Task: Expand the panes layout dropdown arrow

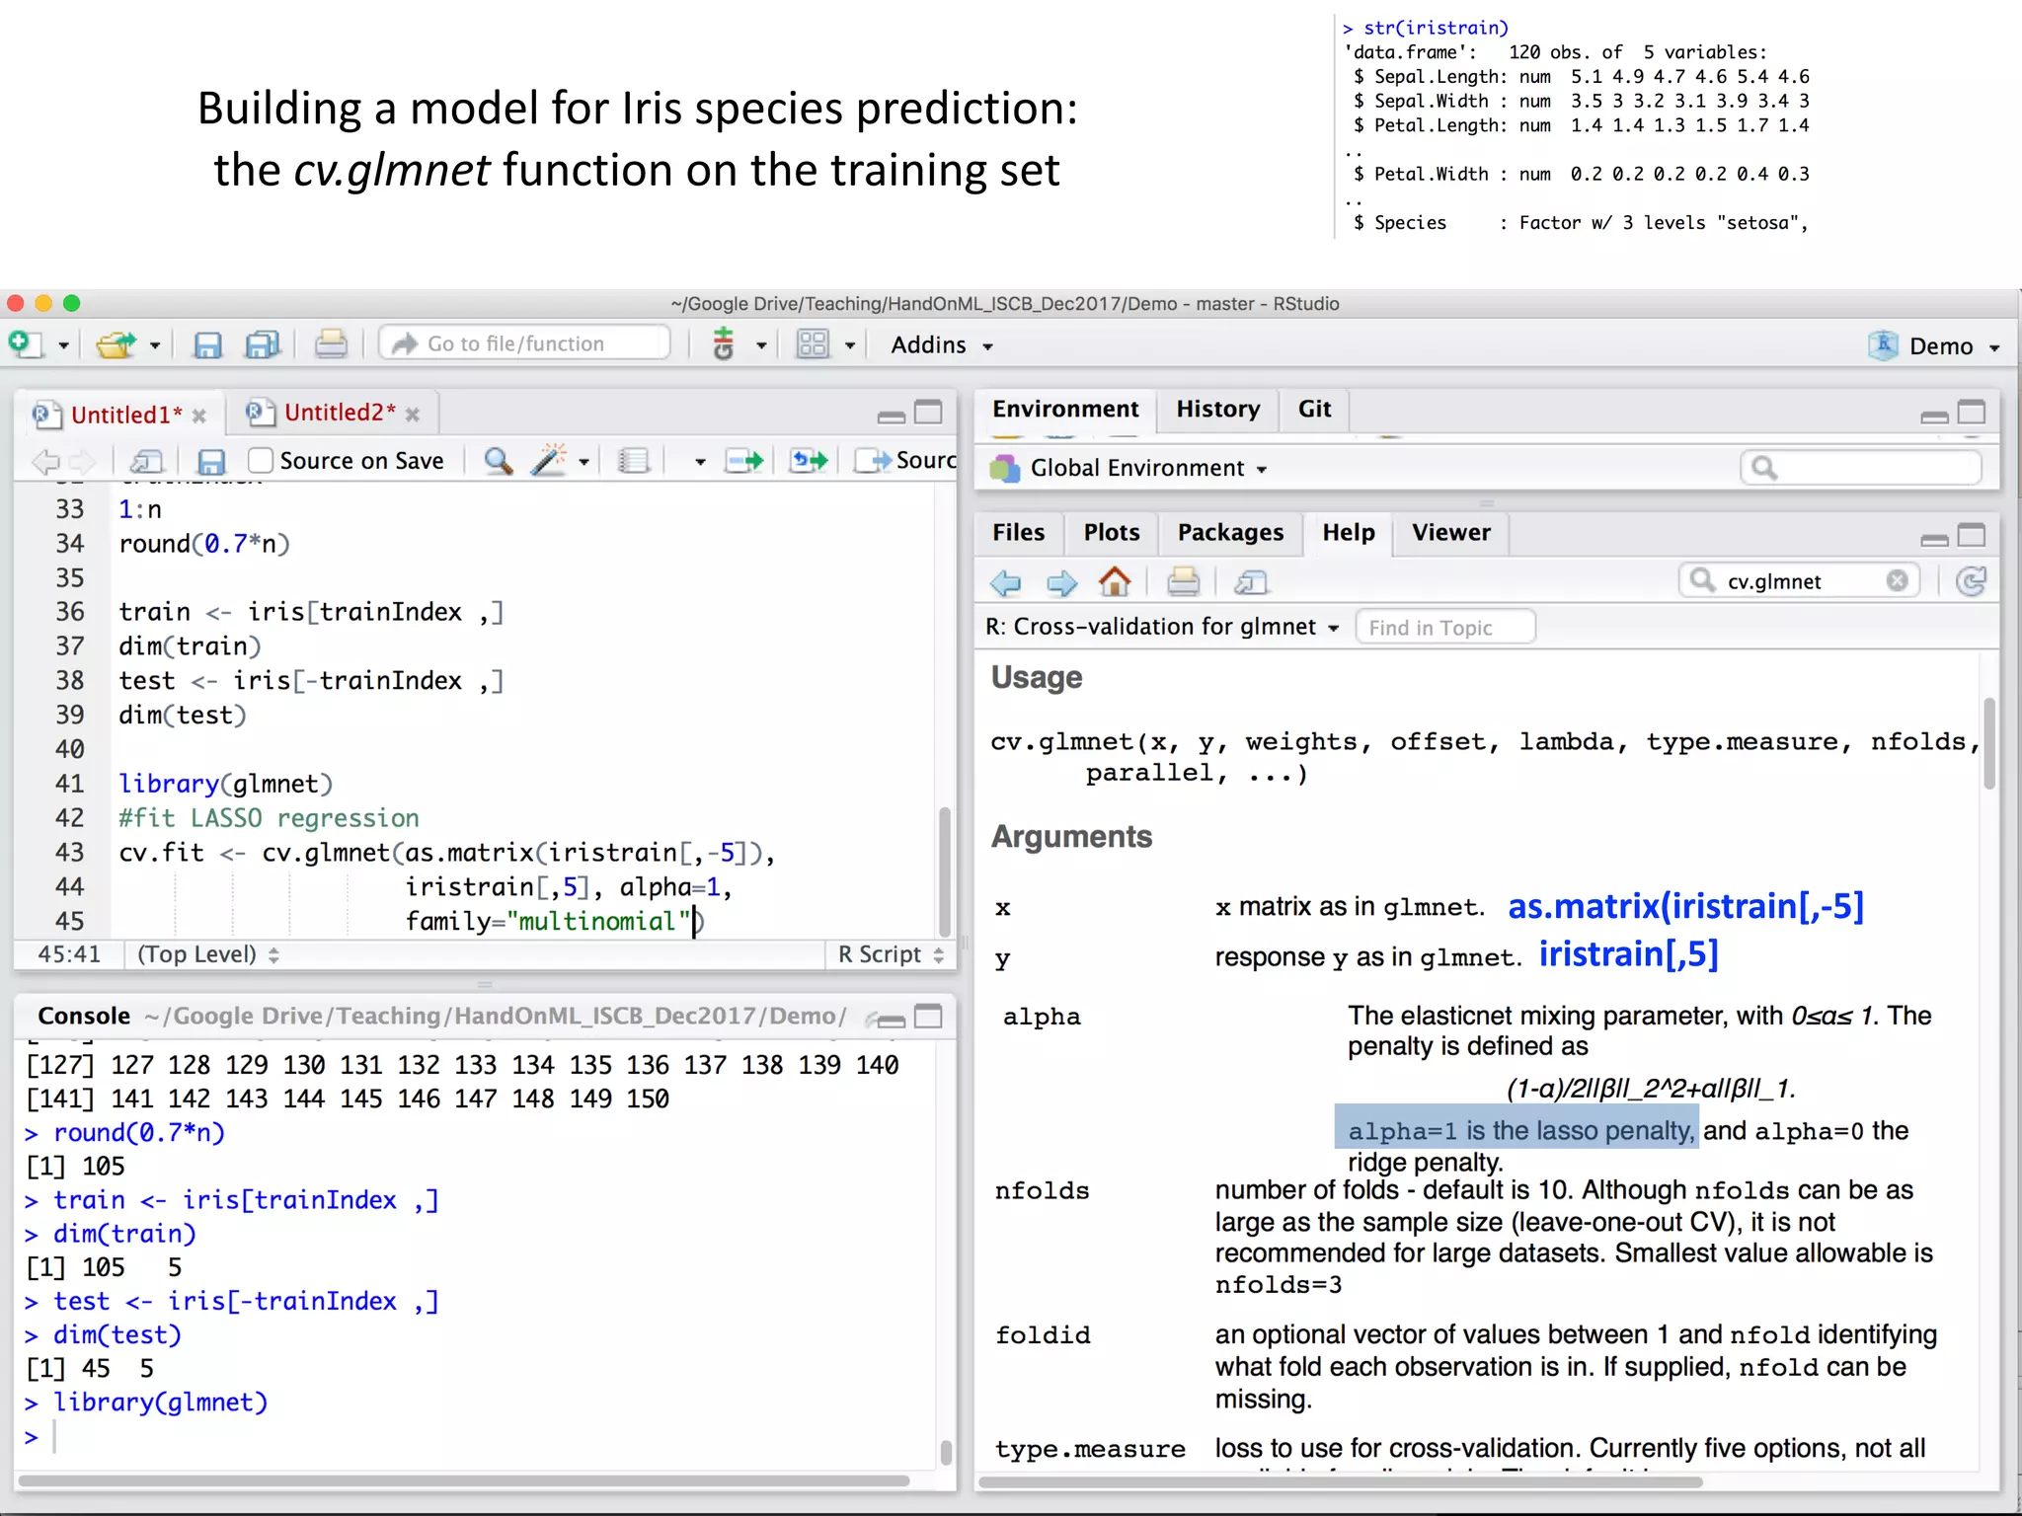Action: tap(849, 345)
